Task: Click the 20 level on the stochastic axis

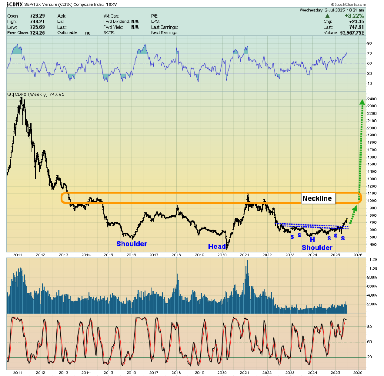Action: (x=370, y=357)
